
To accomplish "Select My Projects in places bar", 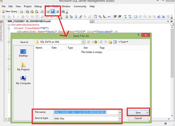I will [x=23, y=66].
